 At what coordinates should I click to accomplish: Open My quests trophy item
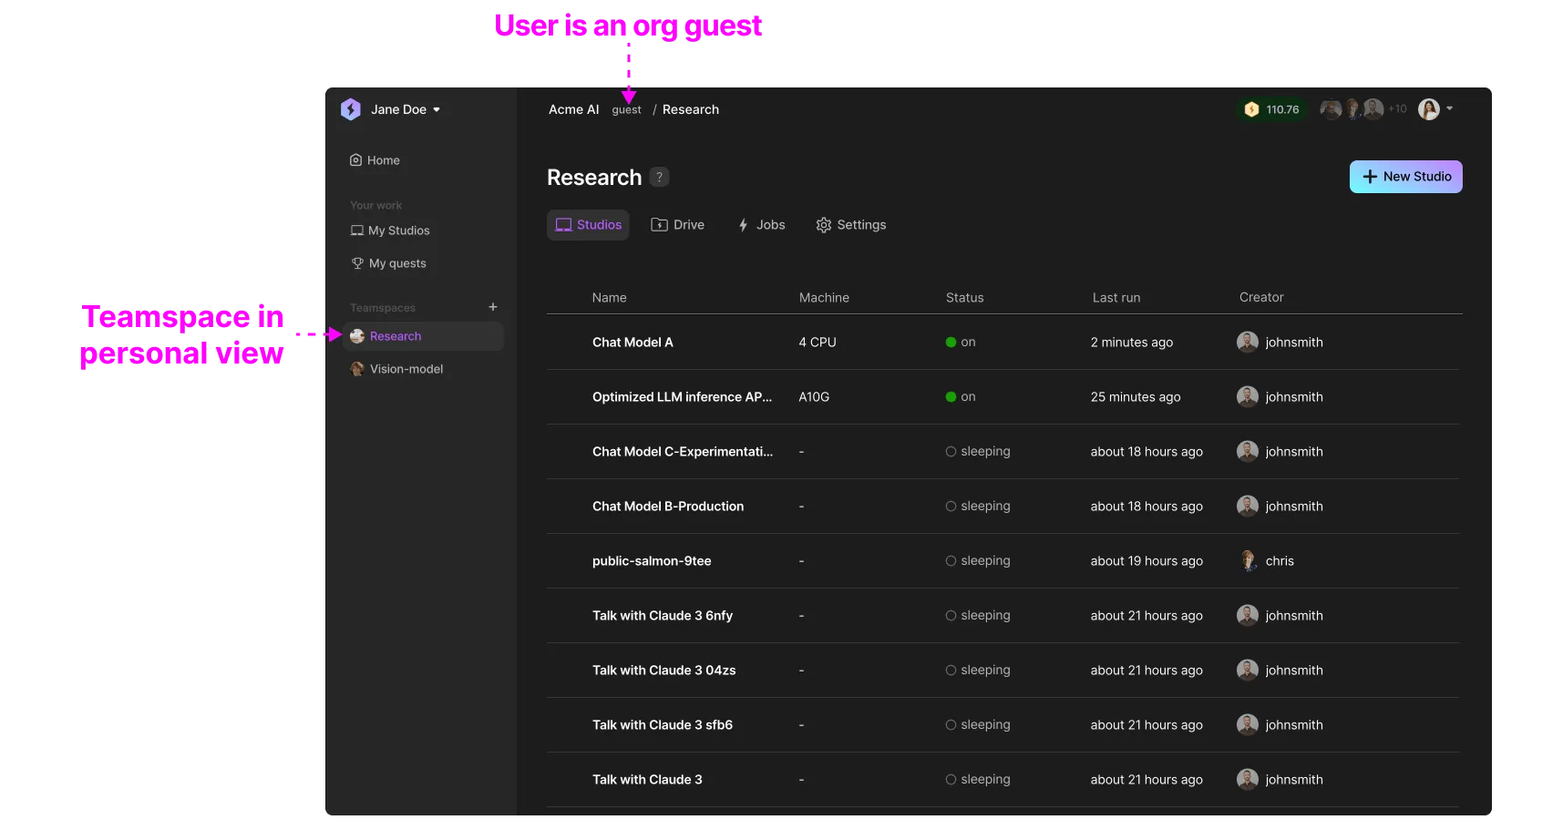point(389,263)
